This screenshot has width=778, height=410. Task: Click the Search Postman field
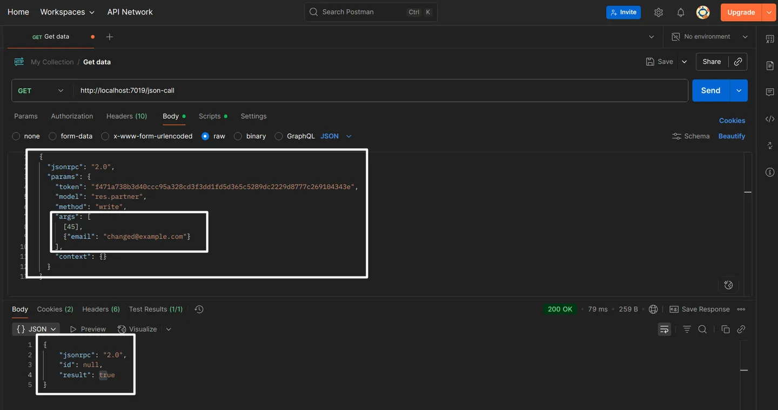[x=371, y=12]
